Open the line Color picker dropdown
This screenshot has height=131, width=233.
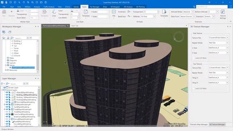click(x=77, y=11)
